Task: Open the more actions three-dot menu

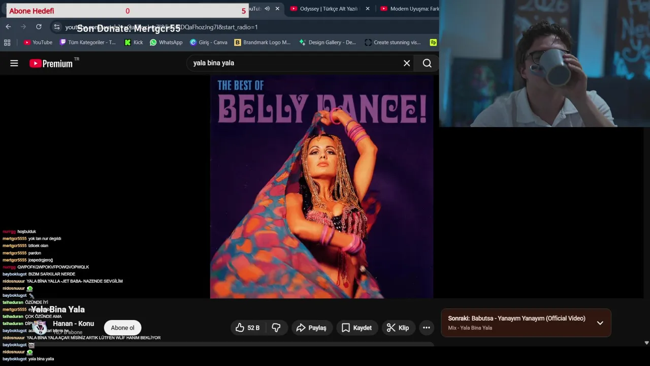Action: point(427,328)
